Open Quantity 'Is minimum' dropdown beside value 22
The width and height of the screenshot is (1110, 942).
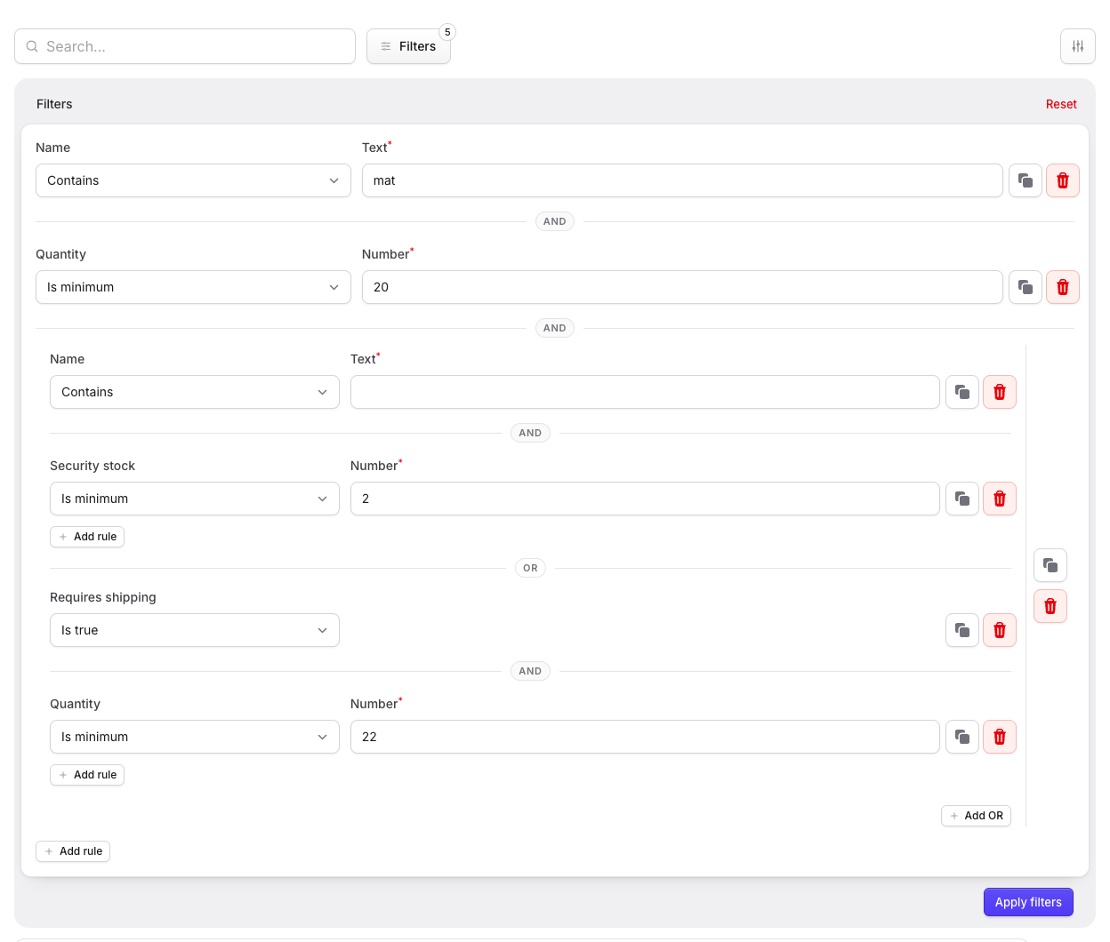[195, 737]
